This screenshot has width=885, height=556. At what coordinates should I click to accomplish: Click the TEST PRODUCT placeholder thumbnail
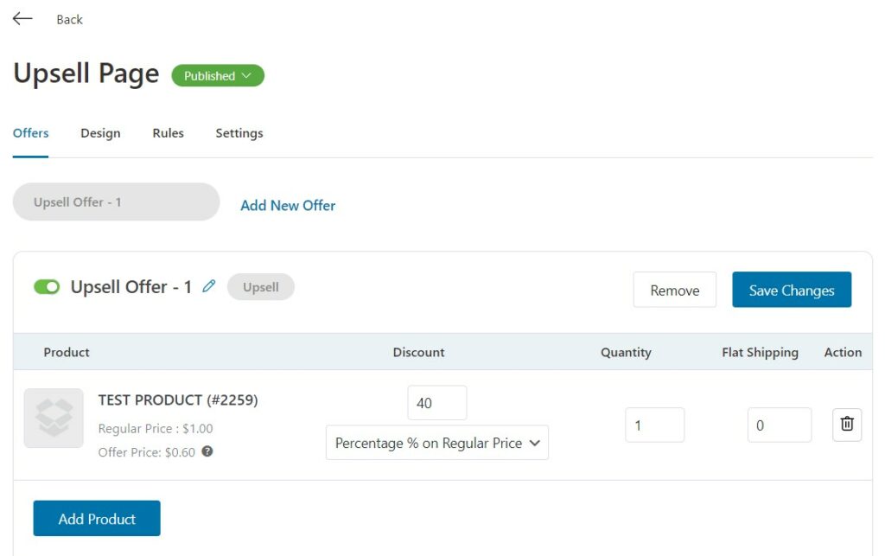[54, 418]
